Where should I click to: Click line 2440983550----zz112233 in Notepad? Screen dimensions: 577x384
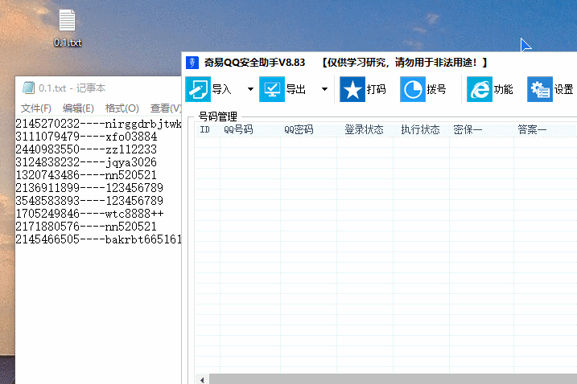86,149
